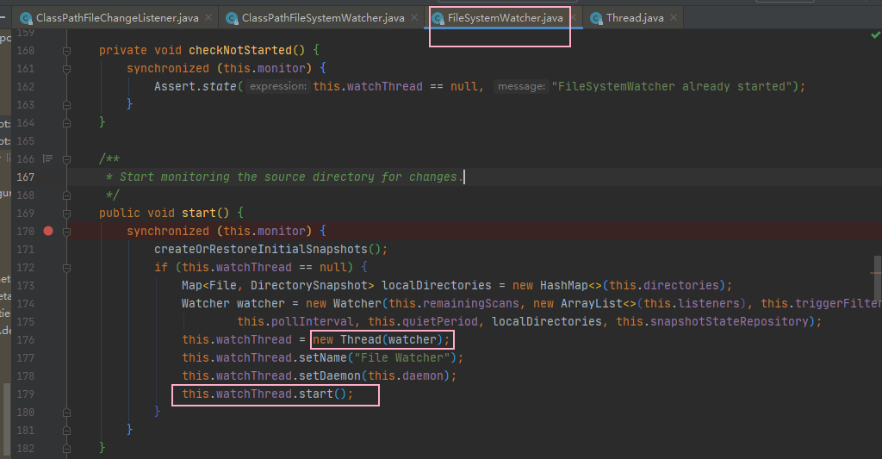The image size is (882, 459).
Task: Click setName "File Watcher" call
Action: (x=323, y=357)
